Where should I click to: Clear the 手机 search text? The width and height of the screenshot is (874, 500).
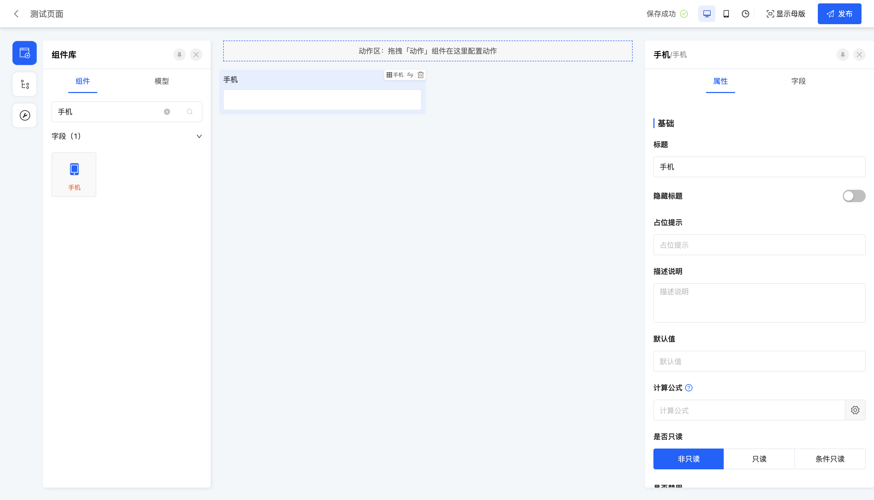coord(167,111)
